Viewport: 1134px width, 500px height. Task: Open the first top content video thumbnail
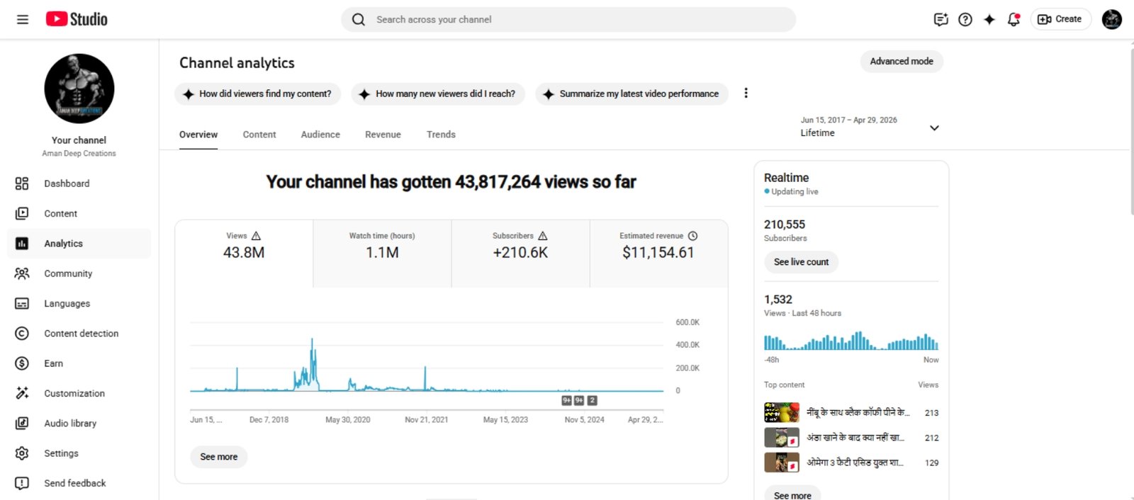[x=781, y=412]
